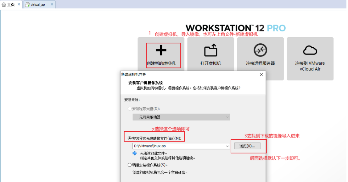Click the blue arrow info icon

pyautogui.click(x=135, y=153)
